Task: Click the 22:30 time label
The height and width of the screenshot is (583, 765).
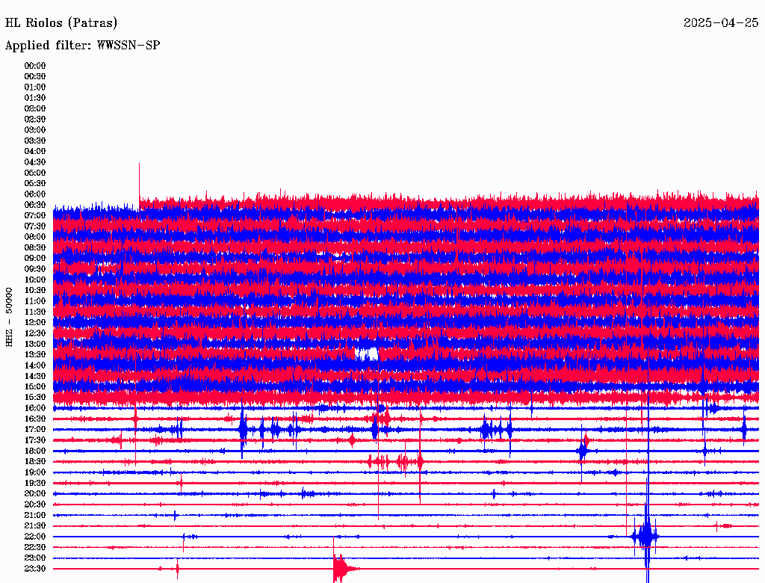Action: coord(35,547)
